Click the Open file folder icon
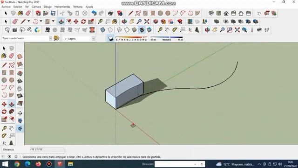The height and width of the screenshot is (168, 298). click(46, 13)
